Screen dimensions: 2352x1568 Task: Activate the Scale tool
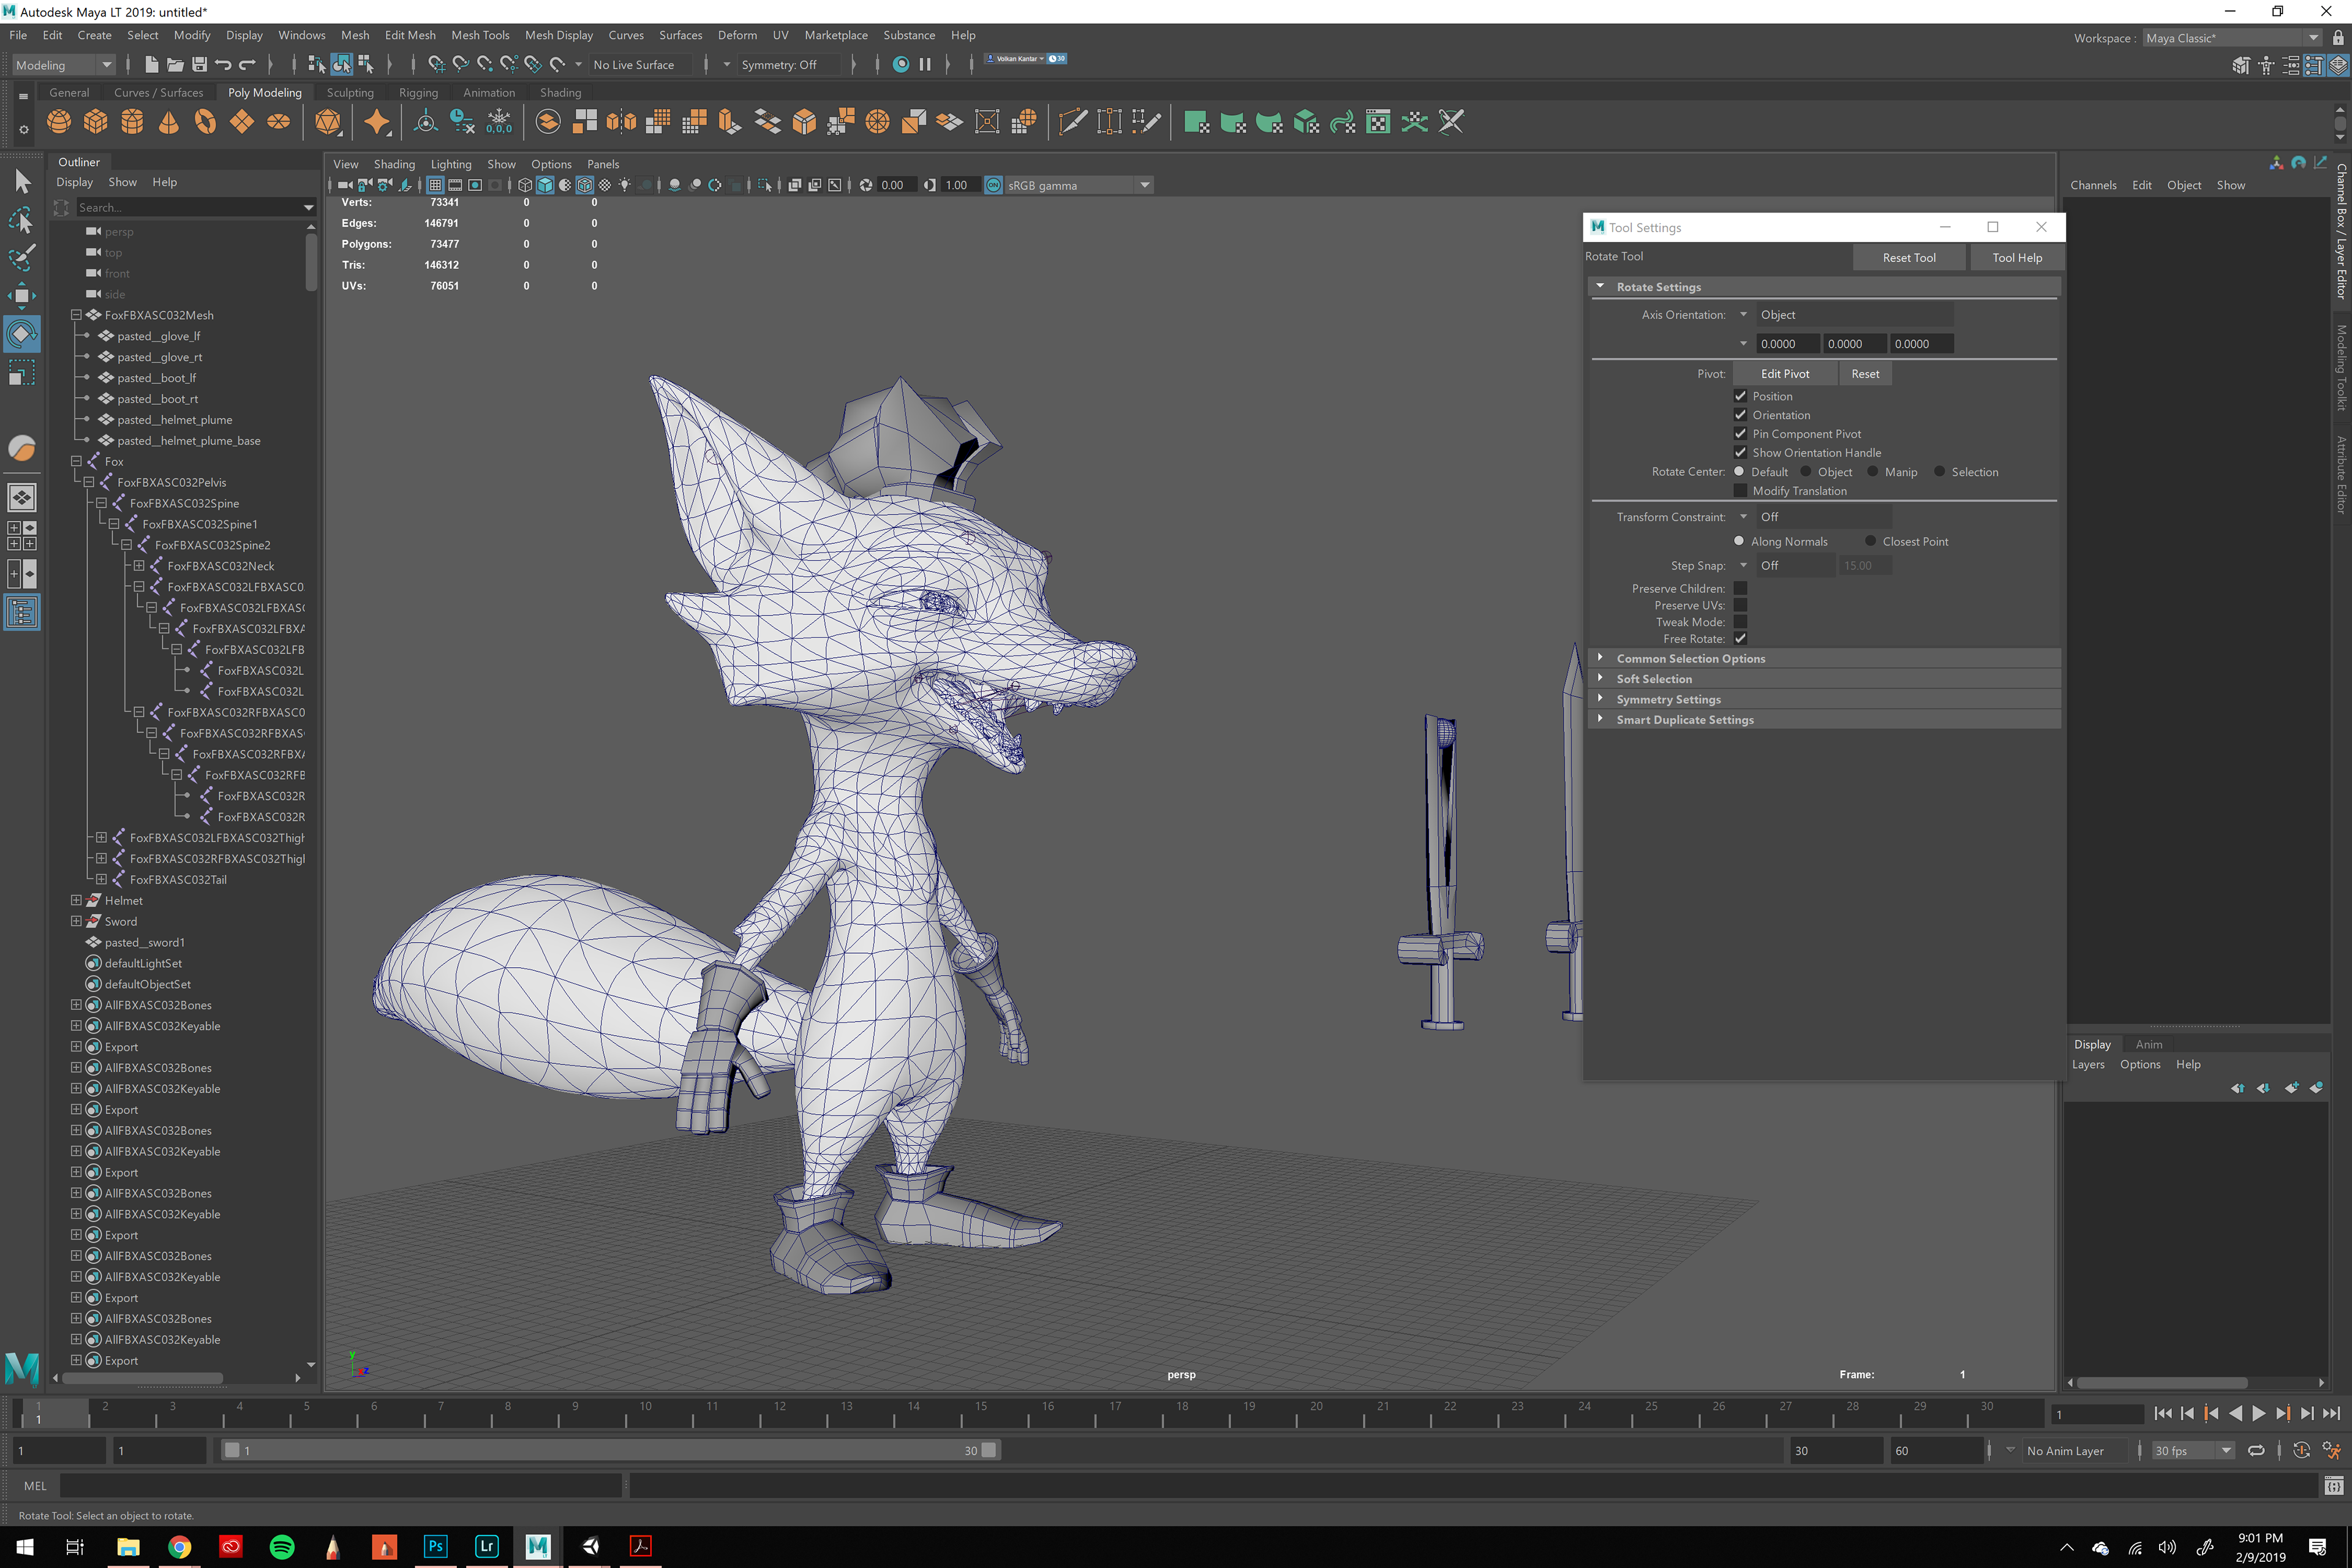(x=22, y=373)
